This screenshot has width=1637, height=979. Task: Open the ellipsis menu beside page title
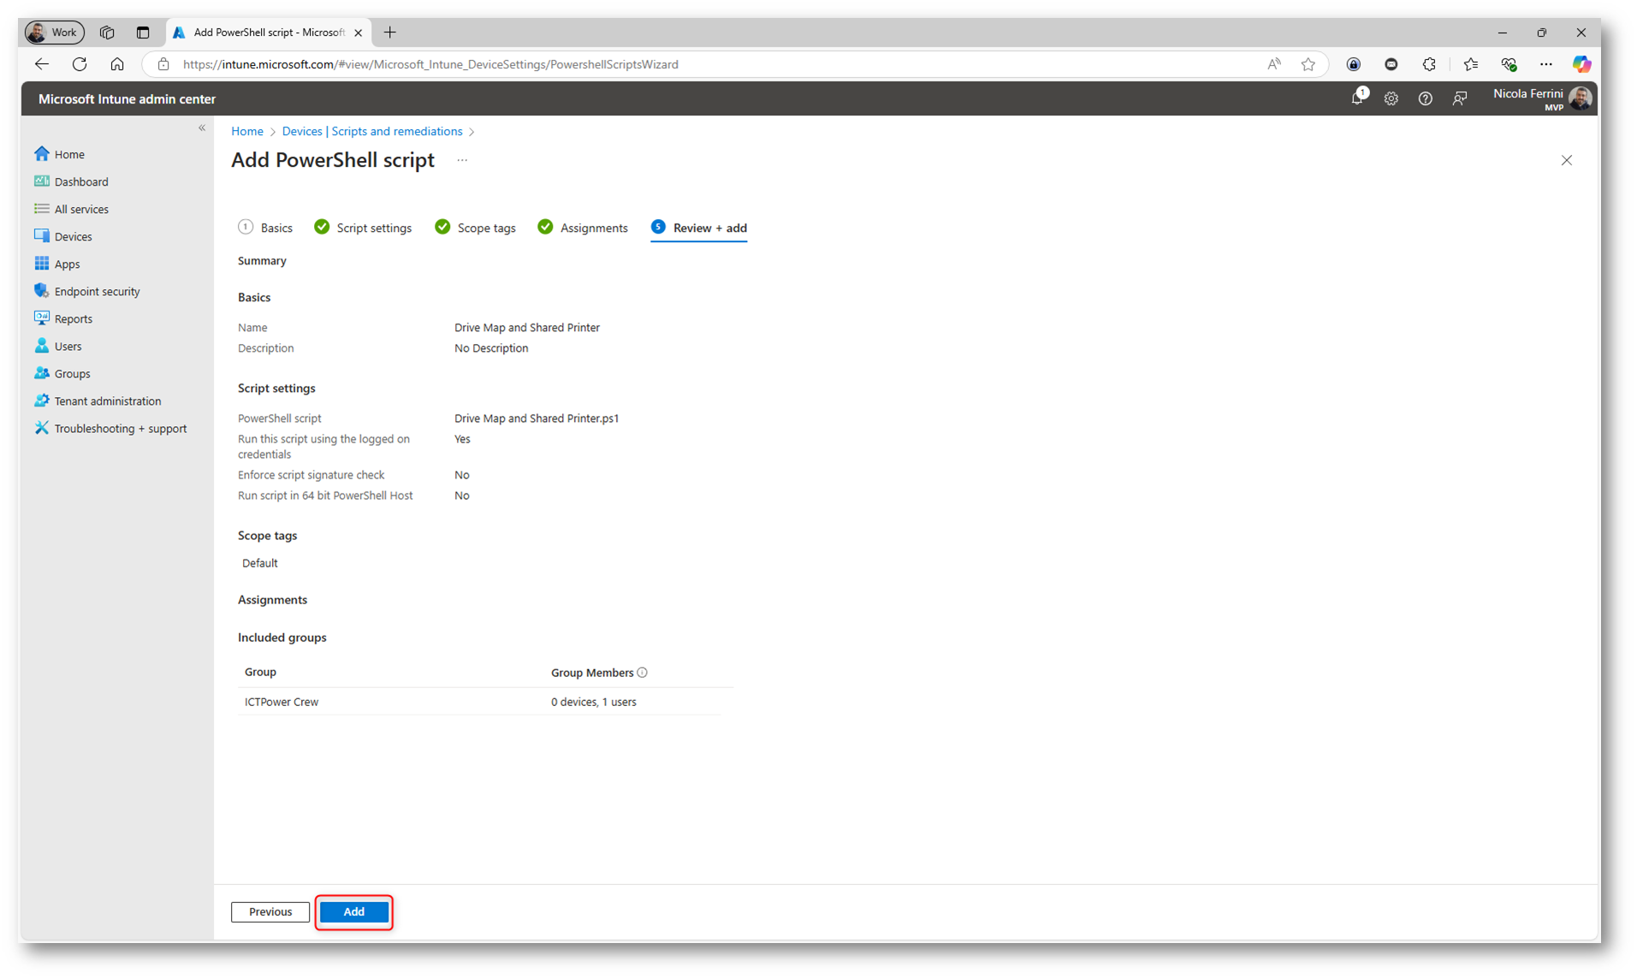click(462, 160)
